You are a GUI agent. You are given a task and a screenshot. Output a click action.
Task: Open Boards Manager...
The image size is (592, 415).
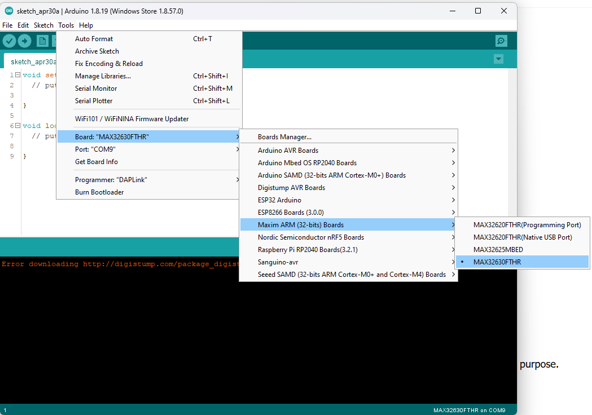click(x=348, y=137)
